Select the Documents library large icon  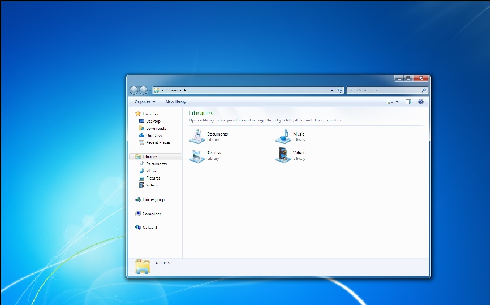pyautogui.click(x=197, y=136)
